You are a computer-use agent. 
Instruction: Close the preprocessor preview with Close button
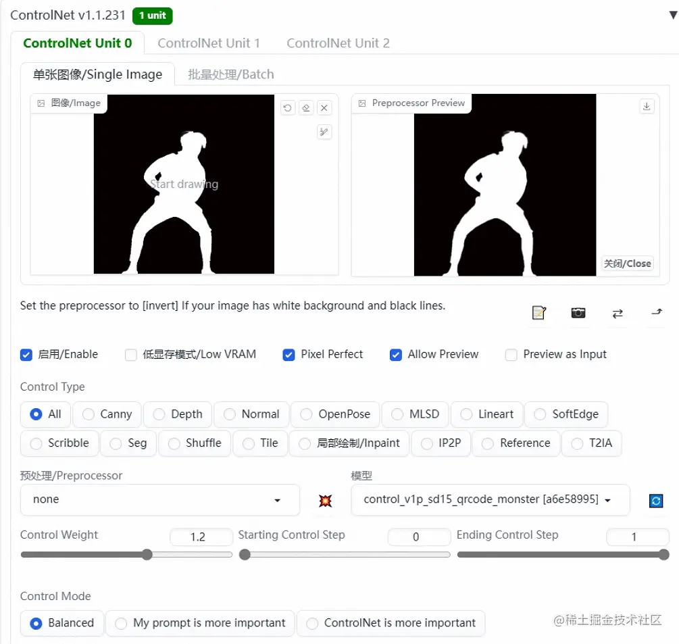click(627, 264)
